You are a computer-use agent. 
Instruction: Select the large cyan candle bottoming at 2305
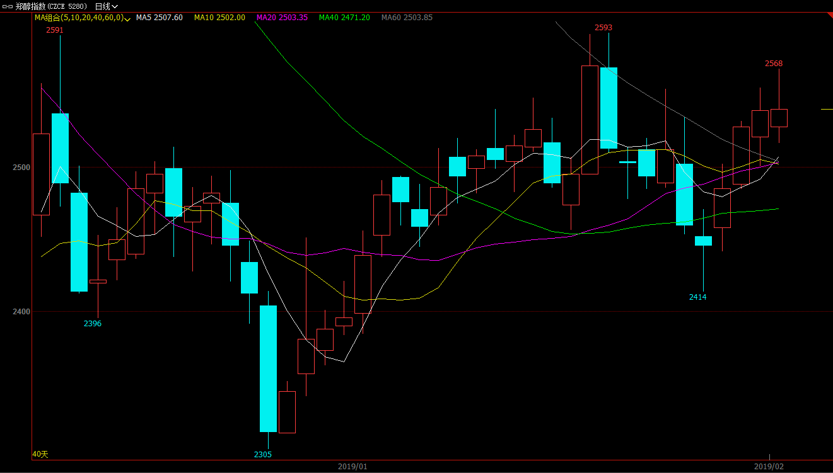click(x=268, y=368)
